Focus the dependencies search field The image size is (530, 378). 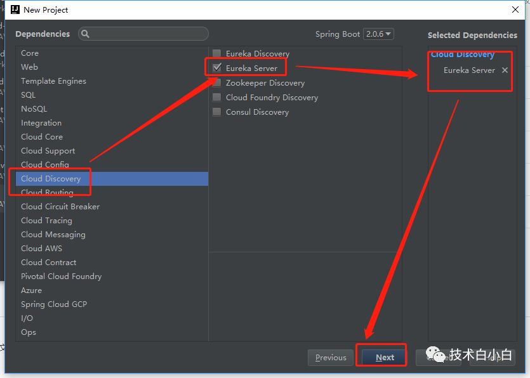tap(143, 34)
